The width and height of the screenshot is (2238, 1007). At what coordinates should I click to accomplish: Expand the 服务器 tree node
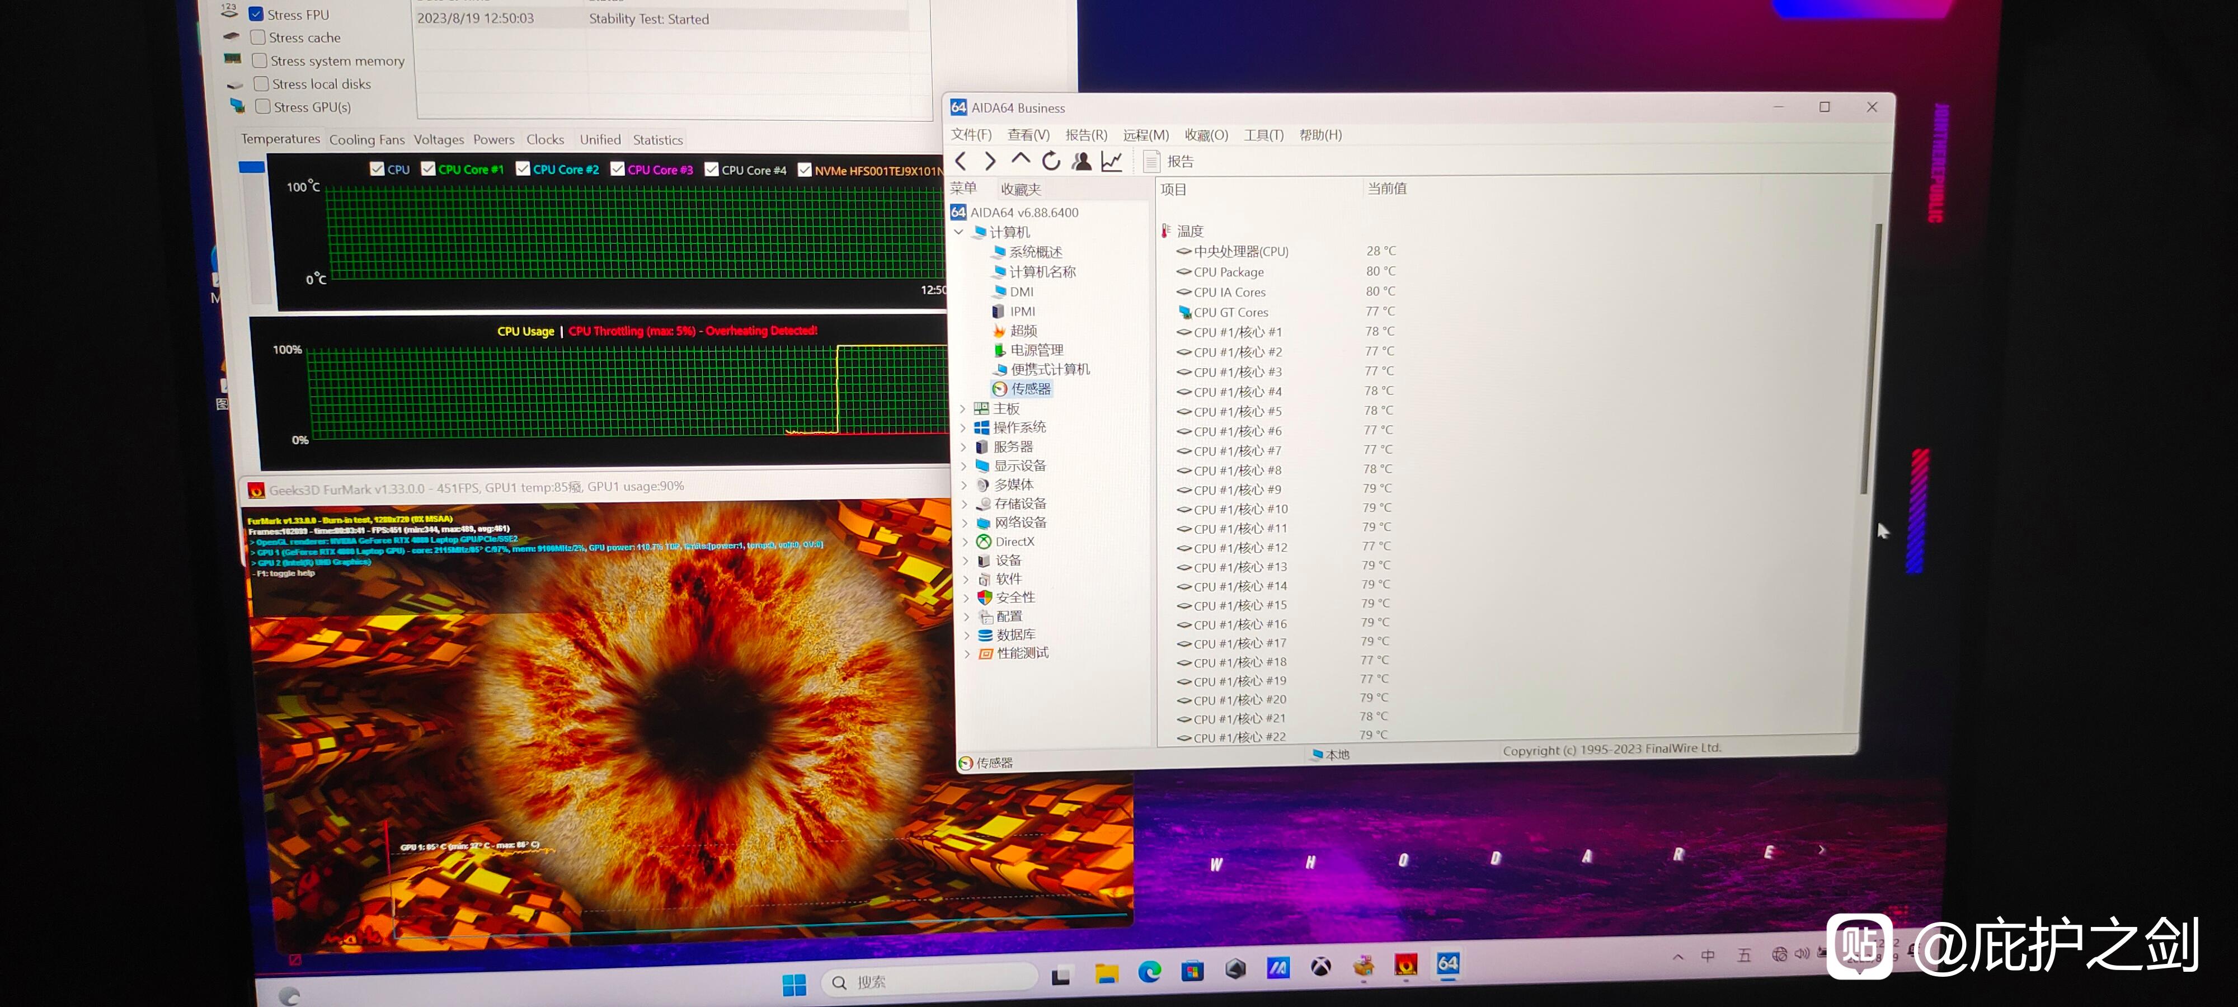click(962, 446)
